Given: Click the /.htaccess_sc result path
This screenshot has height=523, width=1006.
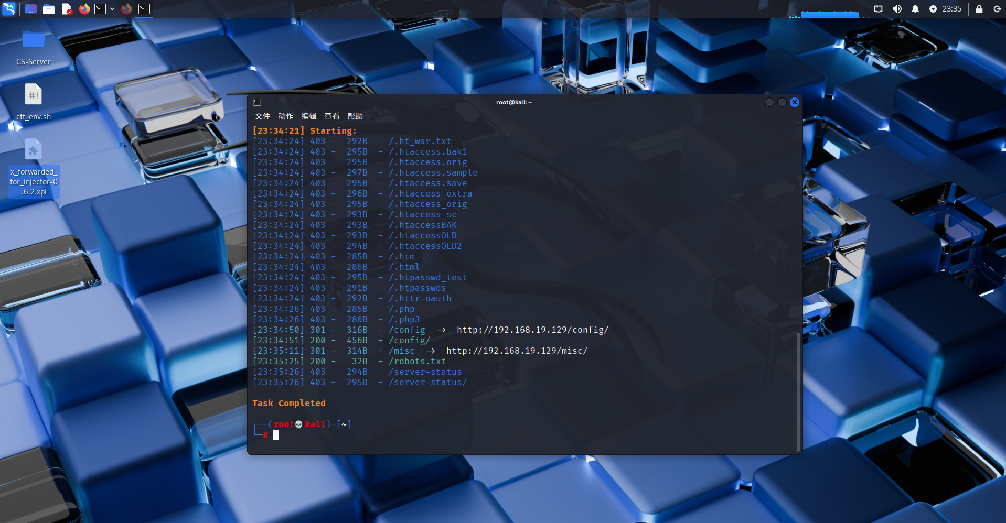Looking at the screenshot, I should coord(422,214).
